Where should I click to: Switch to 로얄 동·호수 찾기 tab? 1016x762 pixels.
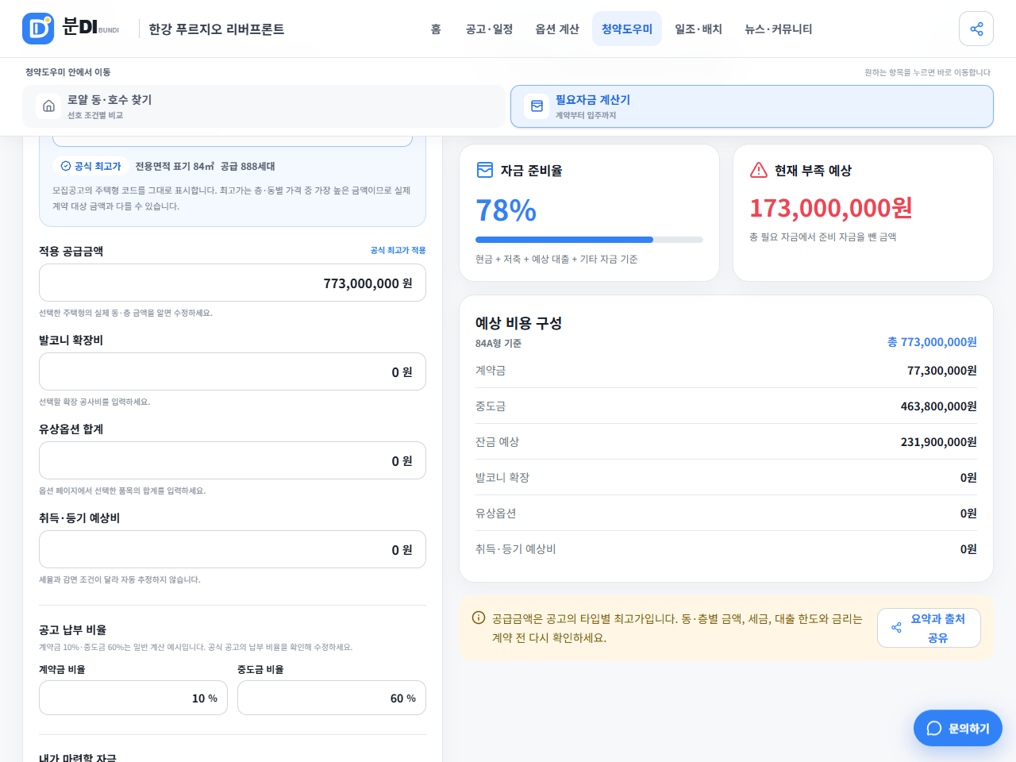[x=264, y=106]
